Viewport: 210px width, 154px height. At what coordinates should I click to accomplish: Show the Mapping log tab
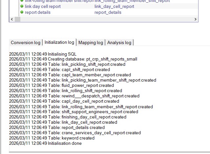point(91,42)
